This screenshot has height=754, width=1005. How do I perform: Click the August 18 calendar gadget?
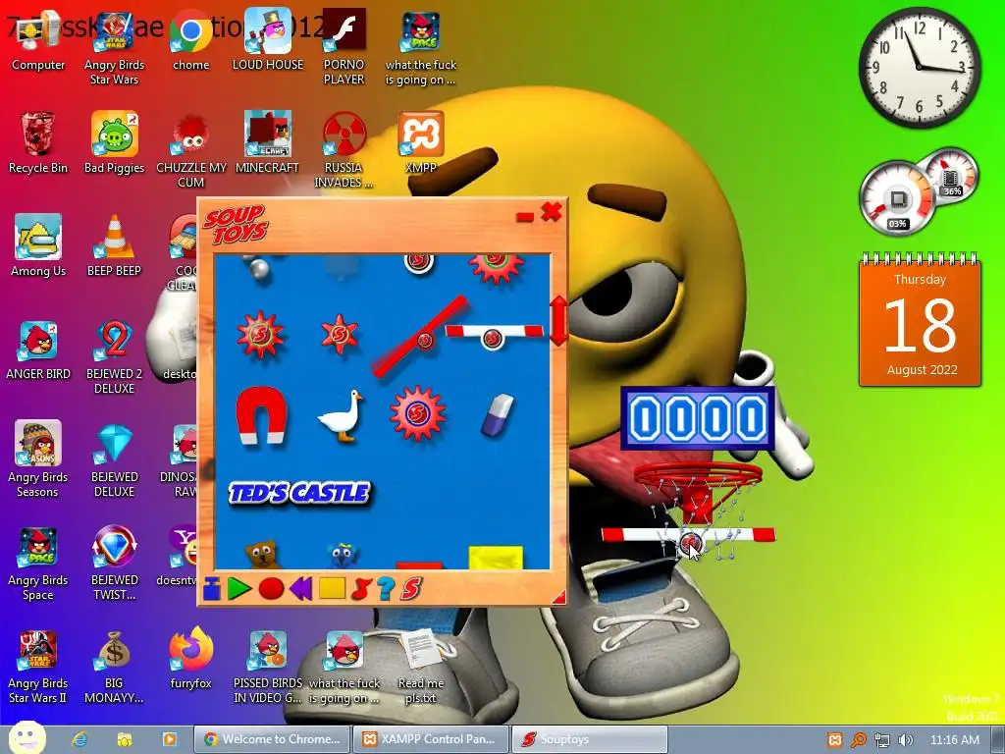pos(920,319)
